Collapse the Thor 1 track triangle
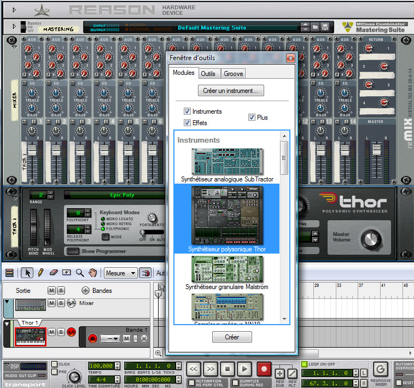The image size is (414, 388). pos(7,324)
